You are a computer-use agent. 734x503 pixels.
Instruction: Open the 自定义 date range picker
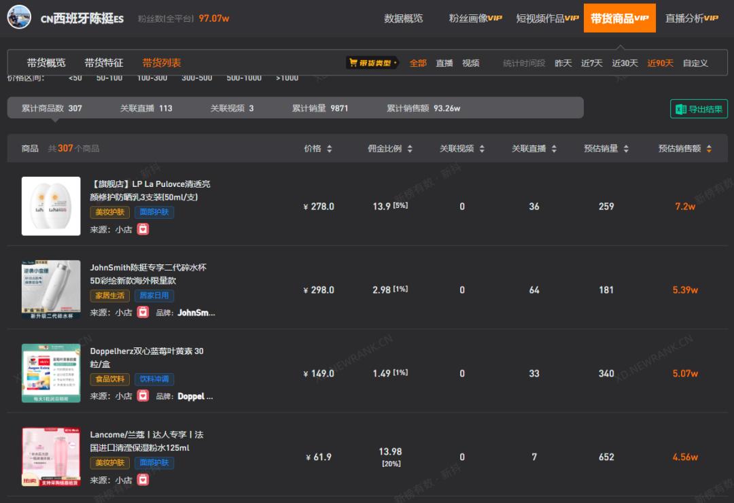coord(695,63)
